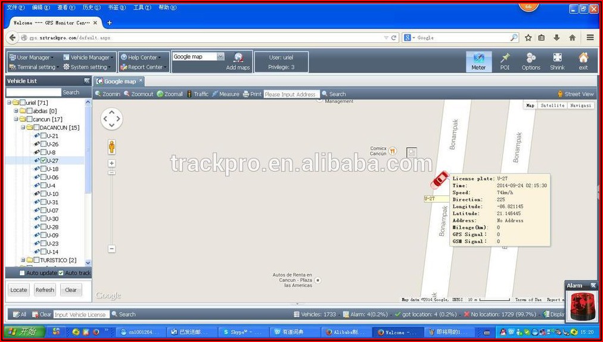Screen dimensions: 603x342
Task: Click the map pan control arrows
Action: coord(111,119)
